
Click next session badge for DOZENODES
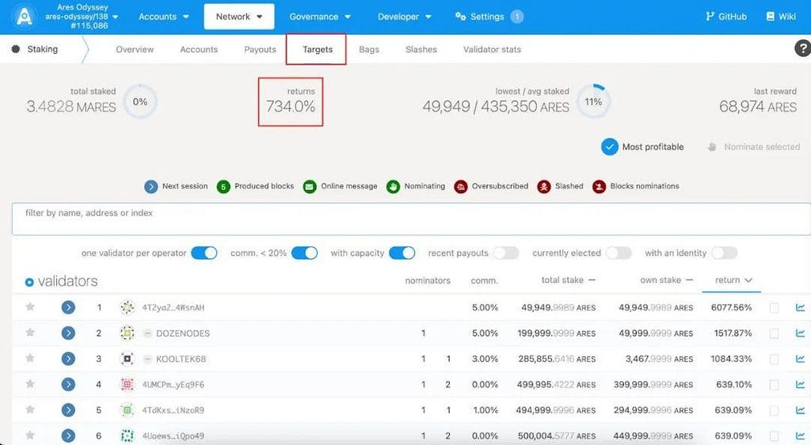click(68, 333)
